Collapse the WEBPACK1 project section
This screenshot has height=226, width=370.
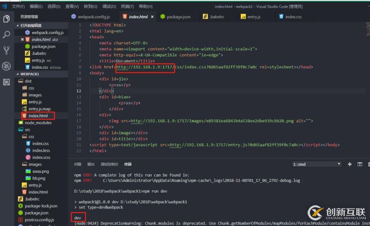pyautogui.click(x=41, y=74)
